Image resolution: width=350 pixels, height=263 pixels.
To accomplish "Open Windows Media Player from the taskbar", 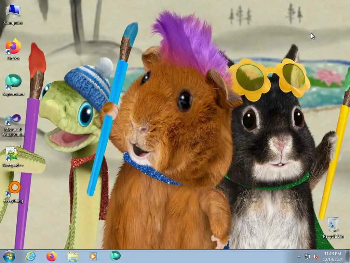I will coord(93,256).
